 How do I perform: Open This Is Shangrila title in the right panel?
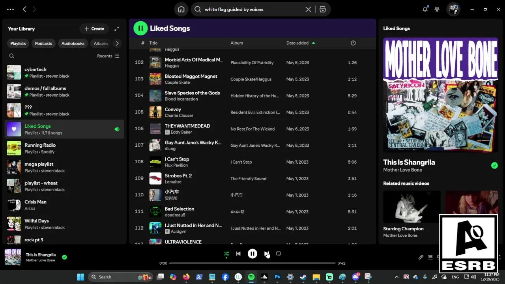coord(409,162)
